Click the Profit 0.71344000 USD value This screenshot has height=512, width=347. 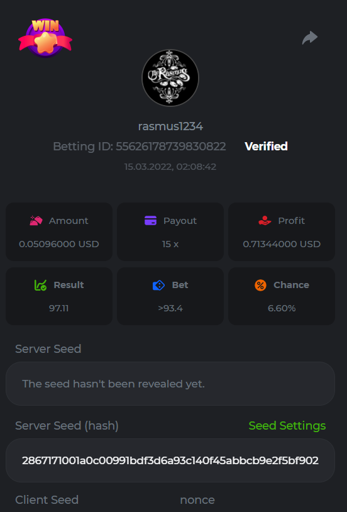[282, 244]
